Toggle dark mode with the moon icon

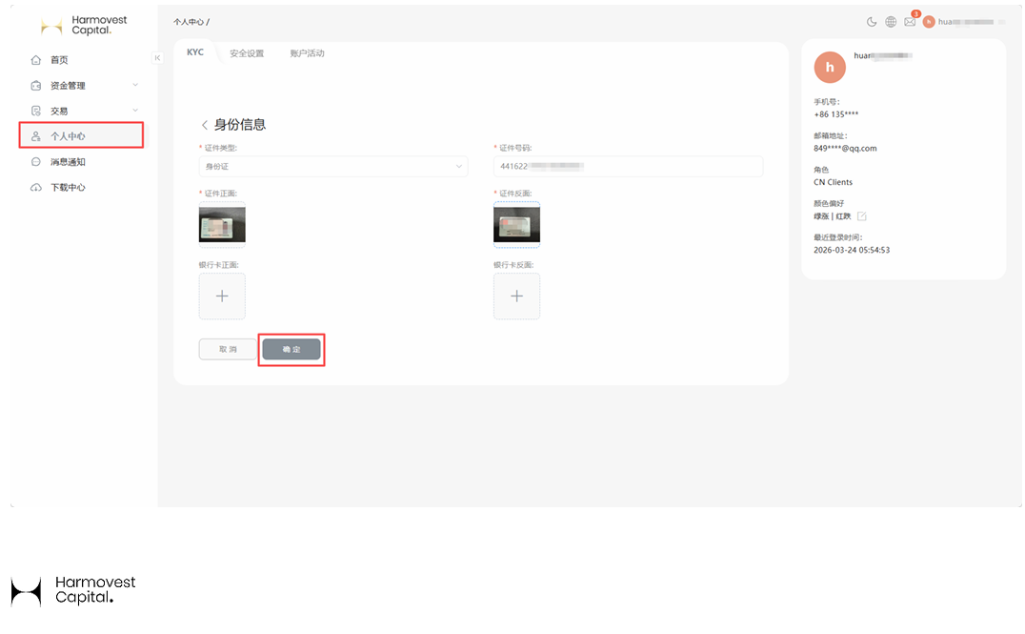click(x=872, y=22)
